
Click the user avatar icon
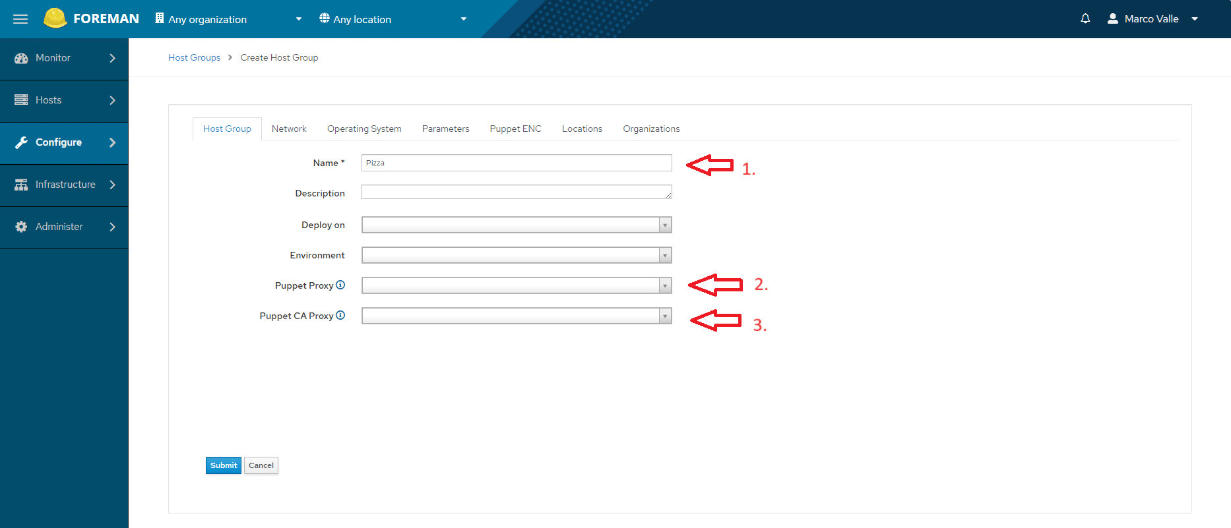(1112, 18)
